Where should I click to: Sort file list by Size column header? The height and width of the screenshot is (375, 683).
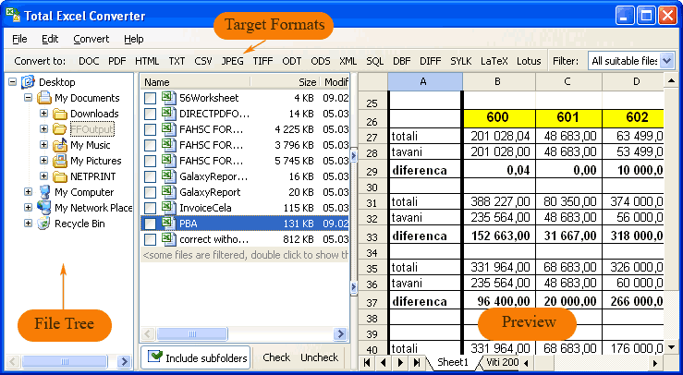point(286,82)
